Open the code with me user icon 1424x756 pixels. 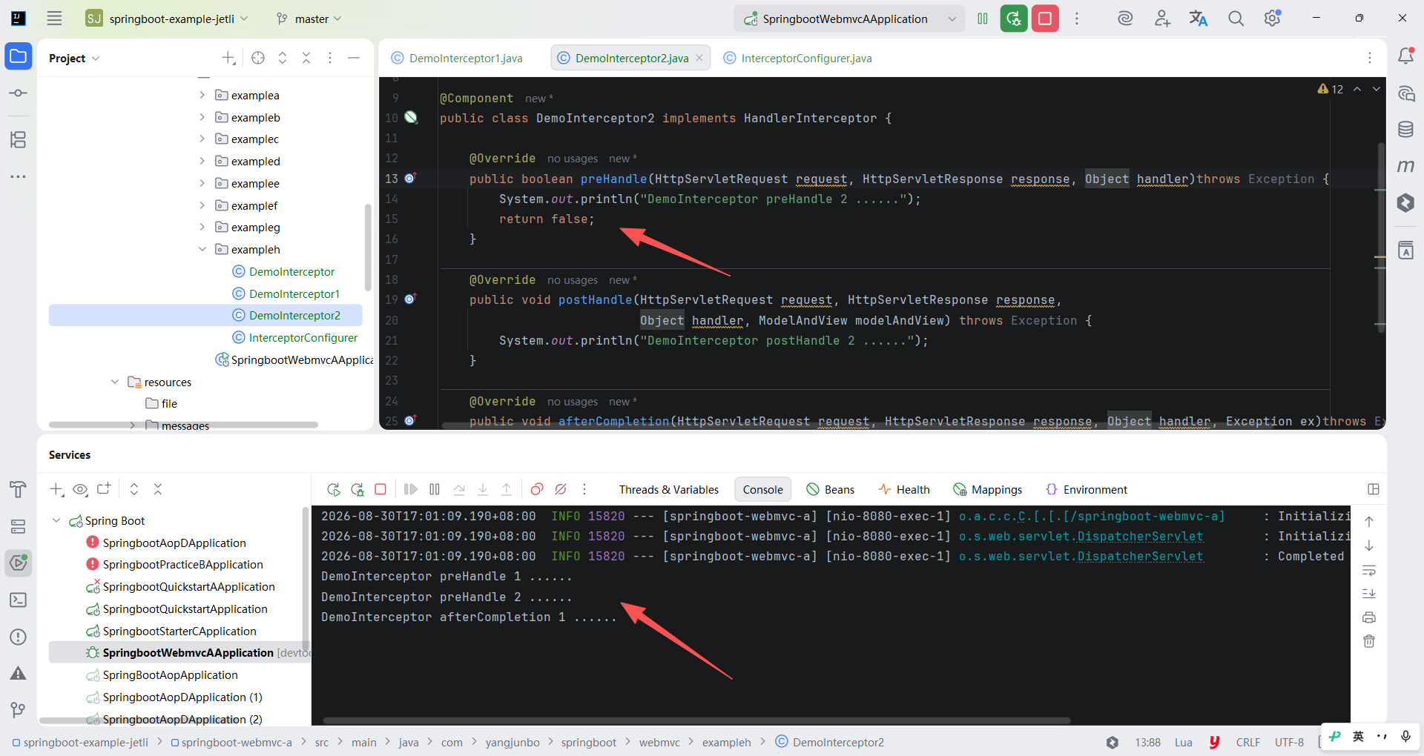(x=1162, y=19)
